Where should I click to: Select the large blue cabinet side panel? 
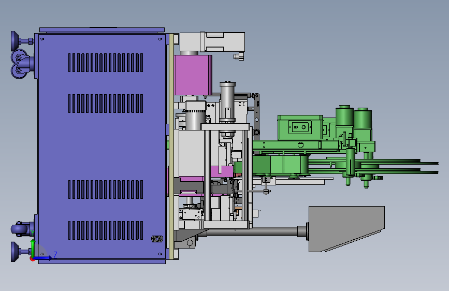[102, 148]
